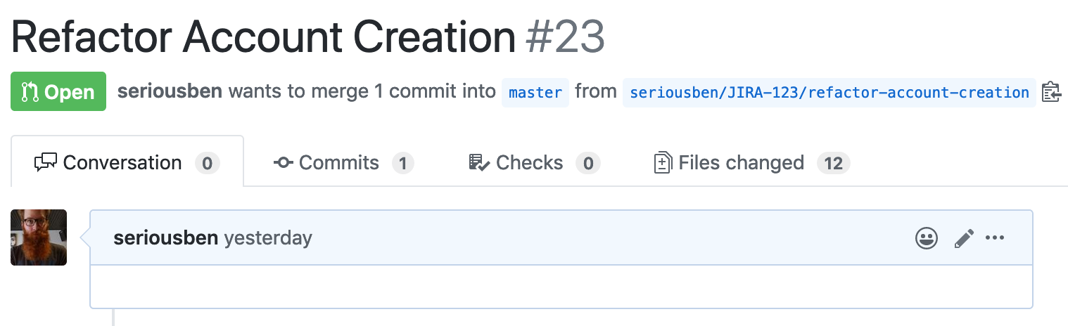Screen dimensions: 1068x326
Task: Click the seriousben avatar photo
Action: (x=39, y=237)
